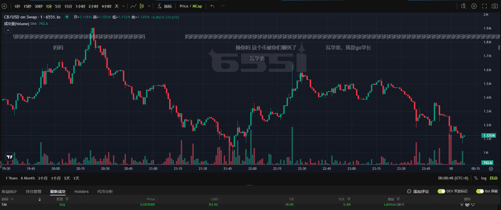Screen dimensions: 501x210
Task: Switch to Holders tab
Action: tap(81, 191)
